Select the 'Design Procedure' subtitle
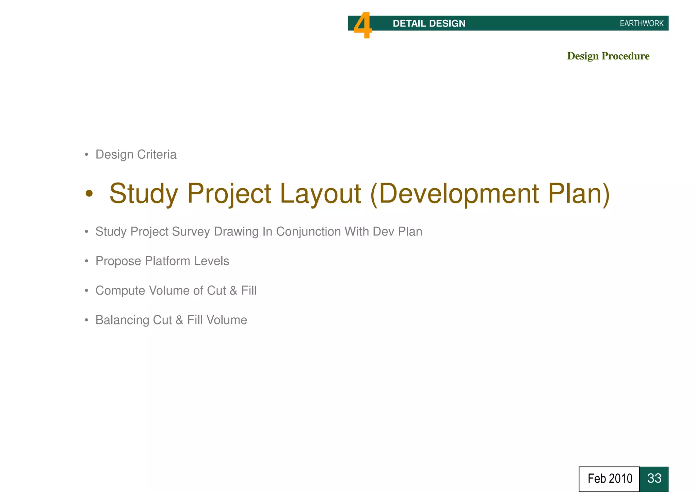The width and height of the screenshot is (697, 492). click(x=608, y=56)
